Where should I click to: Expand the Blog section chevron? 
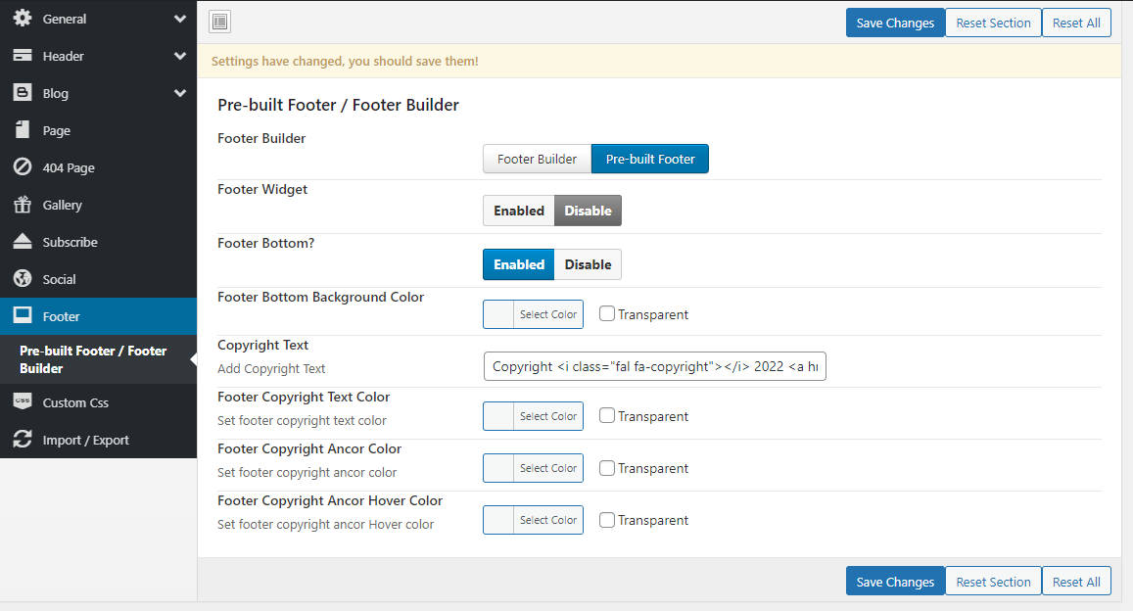[180, 93]
